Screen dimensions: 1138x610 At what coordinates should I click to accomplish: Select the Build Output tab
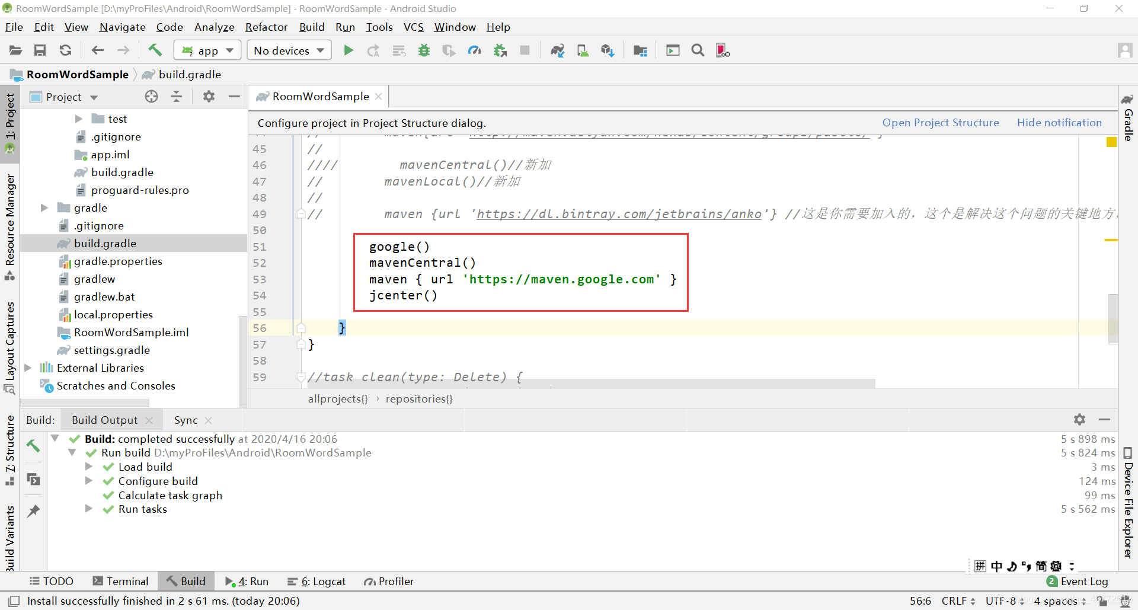pyautogui.click(x=104, y=420)
